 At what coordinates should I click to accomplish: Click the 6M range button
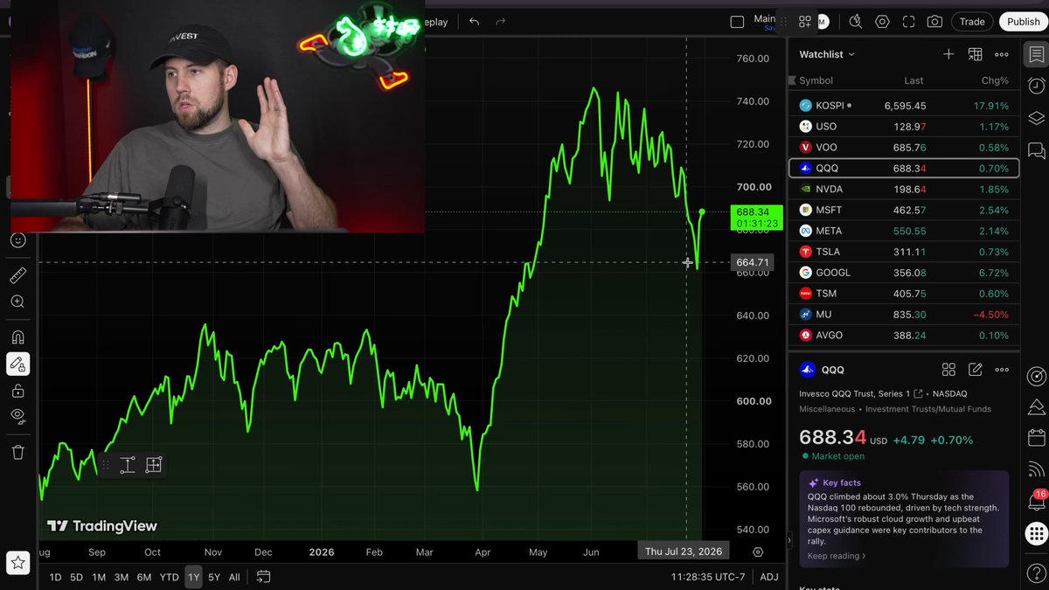tap(144, 577)
